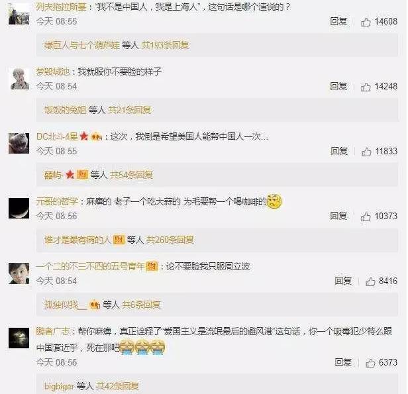Like DC北斗4星's comment with 11833 likes
408x394 pixels.
click(366, 152)
